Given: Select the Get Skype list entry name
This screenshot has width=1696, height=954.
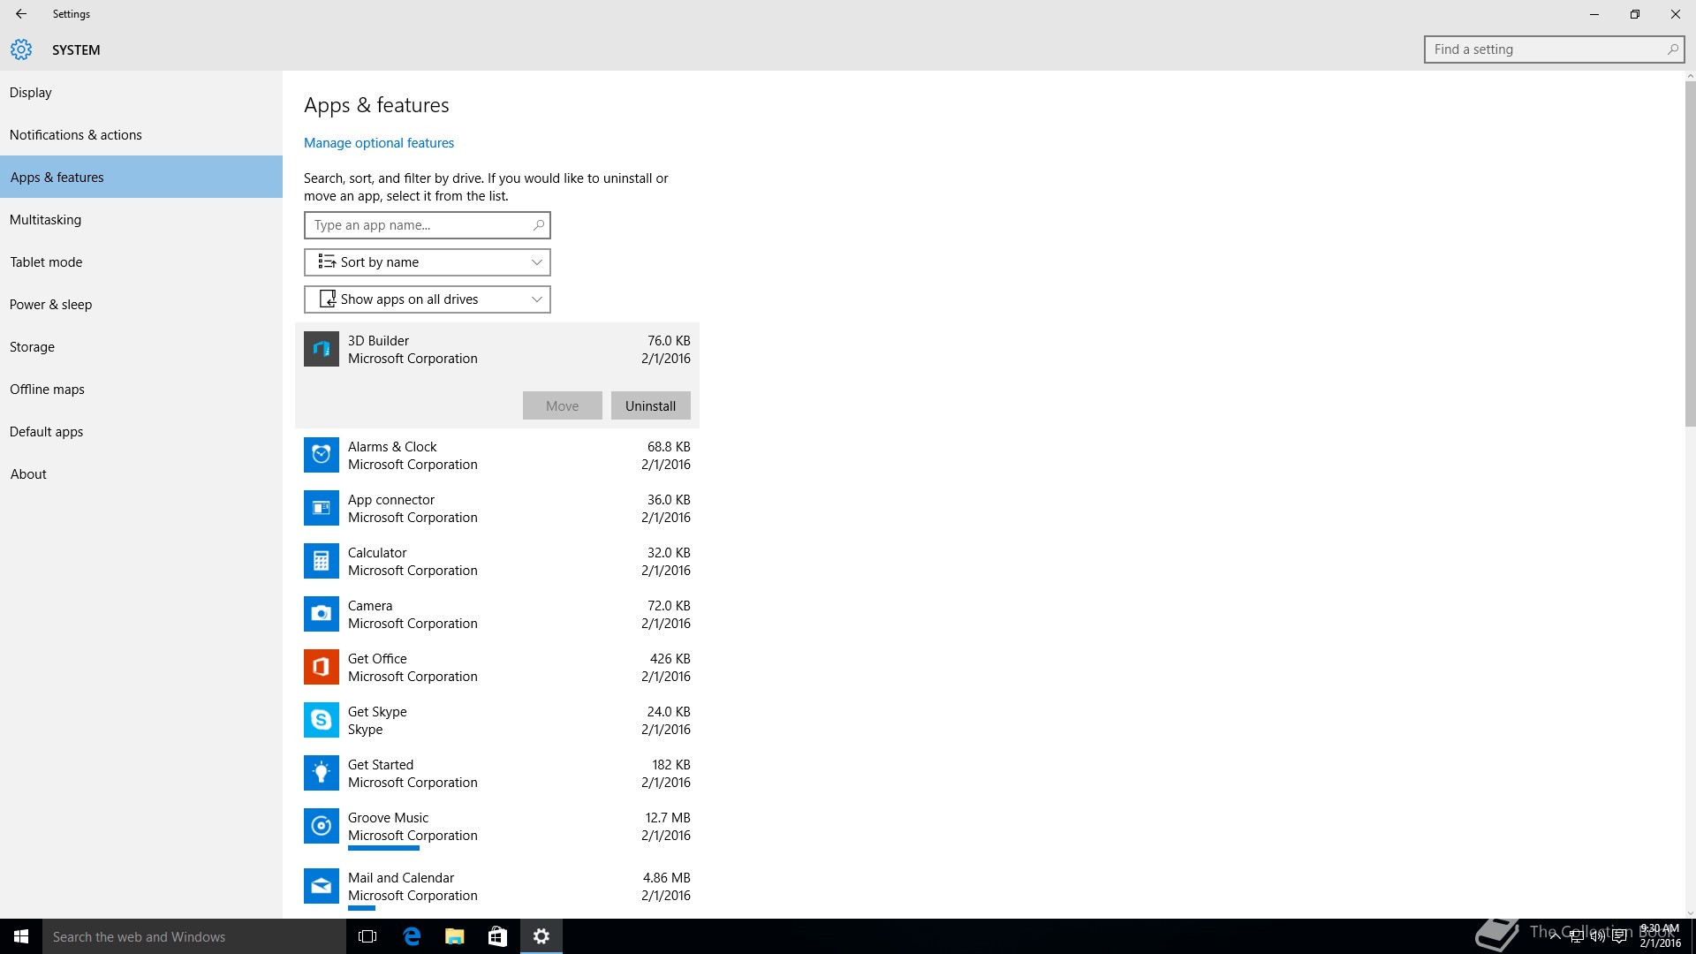Looking at the screenshot, I should click(x=377, y=712).
